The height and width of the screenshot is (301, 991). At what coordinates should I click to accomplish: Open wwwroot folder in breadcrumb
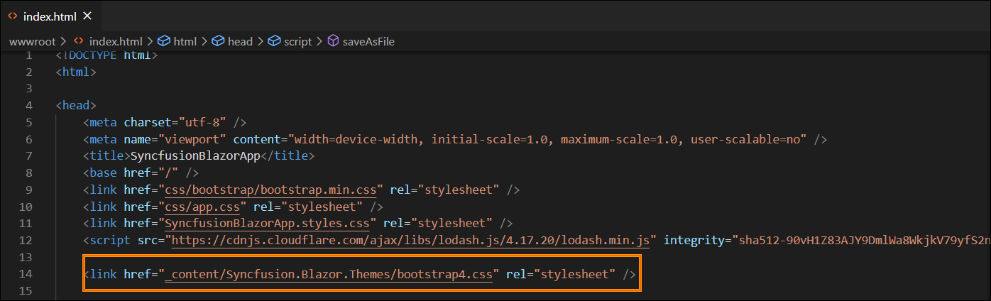click(32, 41)
